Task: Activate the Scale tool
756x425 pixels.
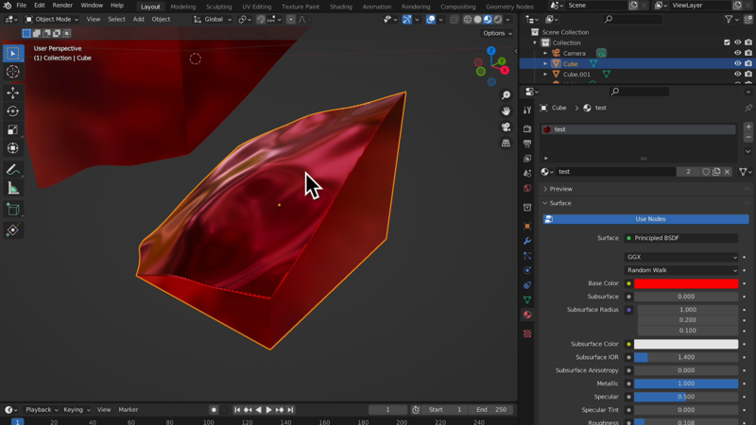Action: pos(12,130)
